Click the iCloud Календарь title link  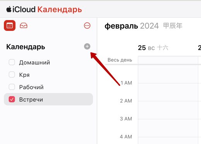[44, 10]
